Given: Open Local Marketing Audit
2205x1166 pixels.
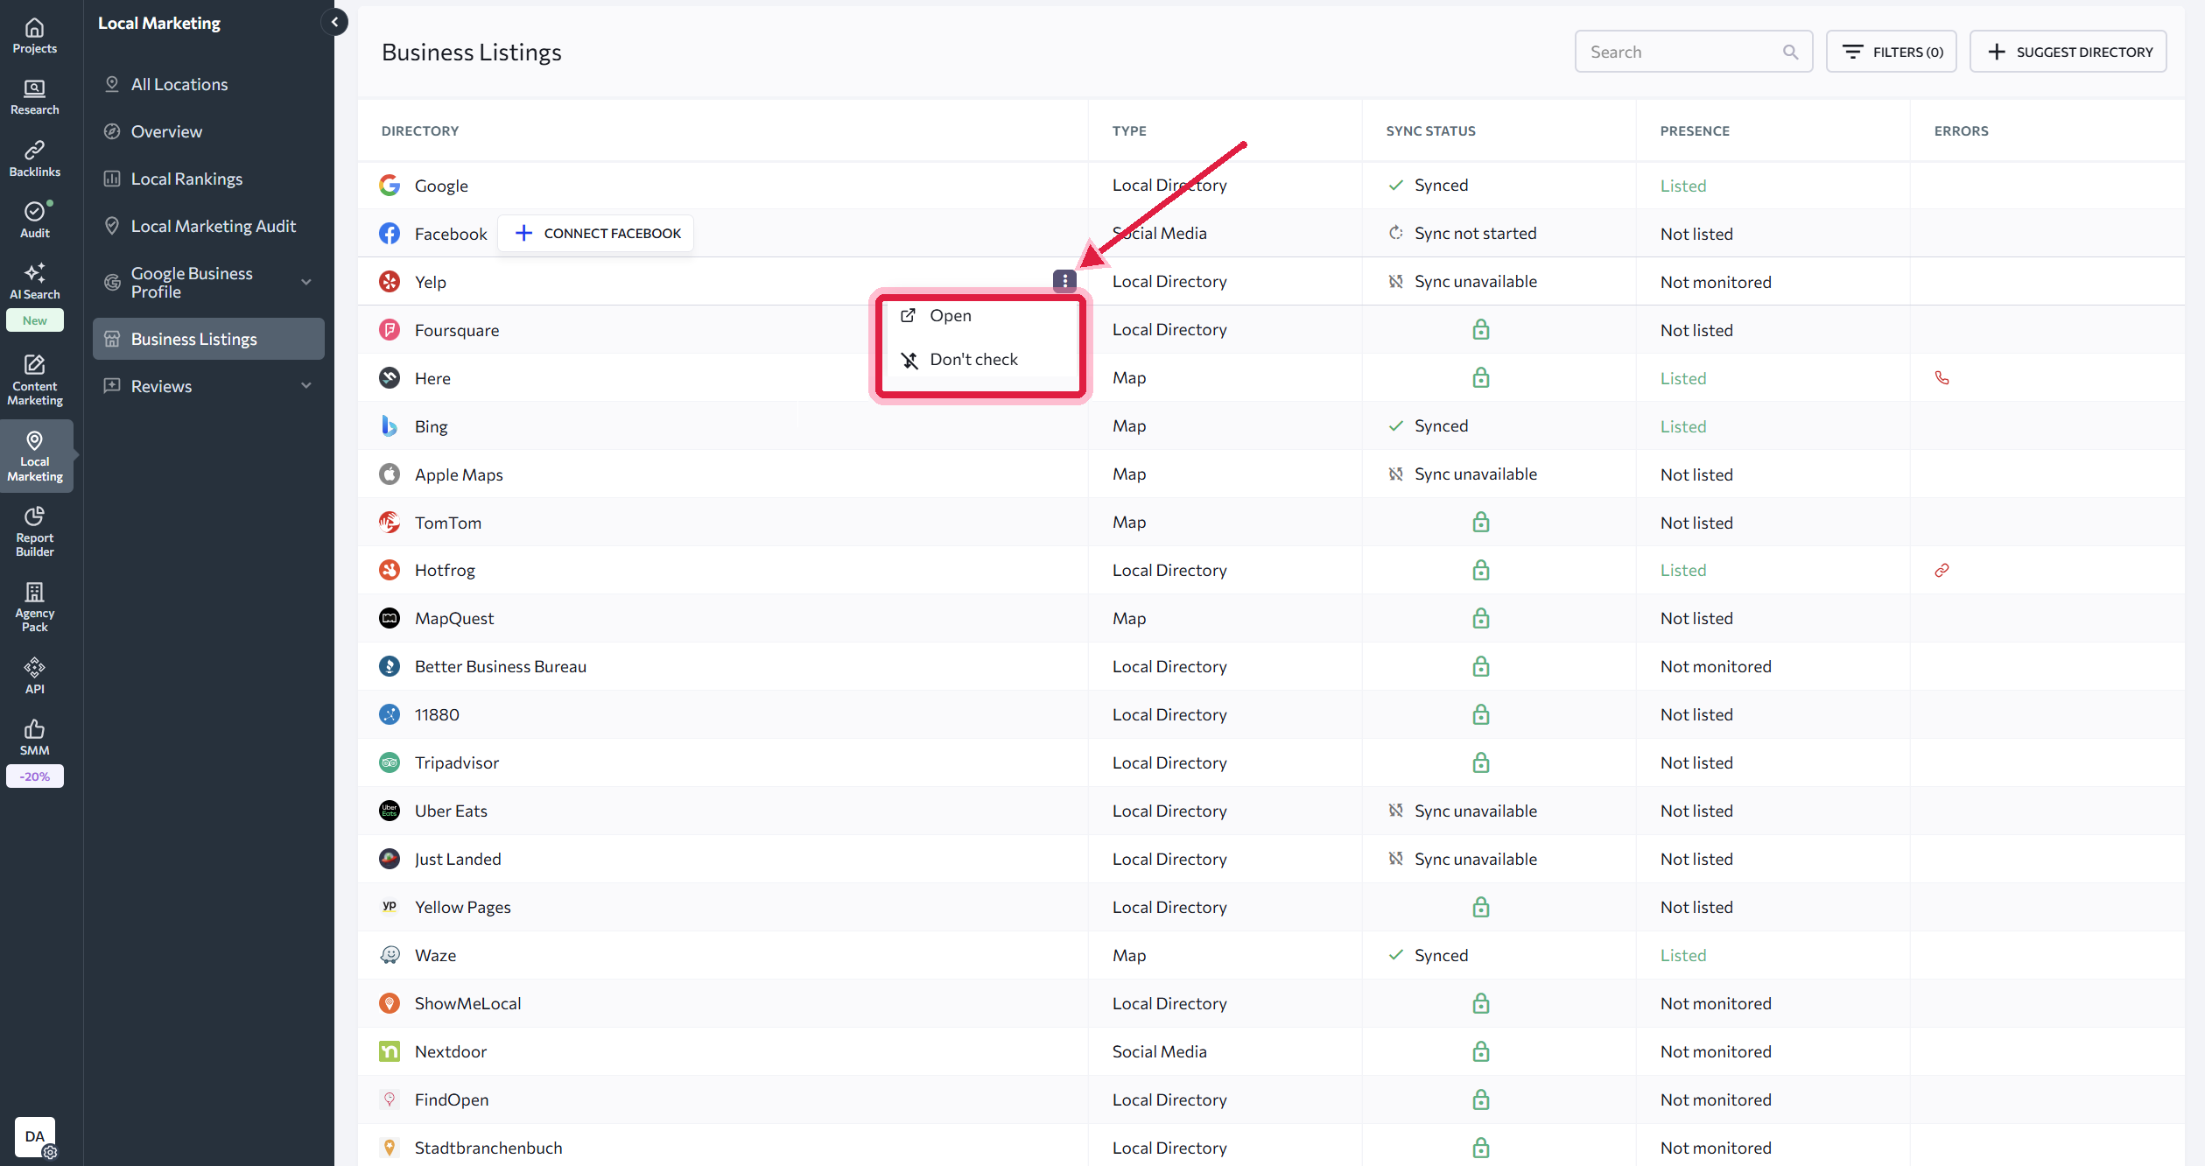Looking at the screenshot, I should 214,226.
